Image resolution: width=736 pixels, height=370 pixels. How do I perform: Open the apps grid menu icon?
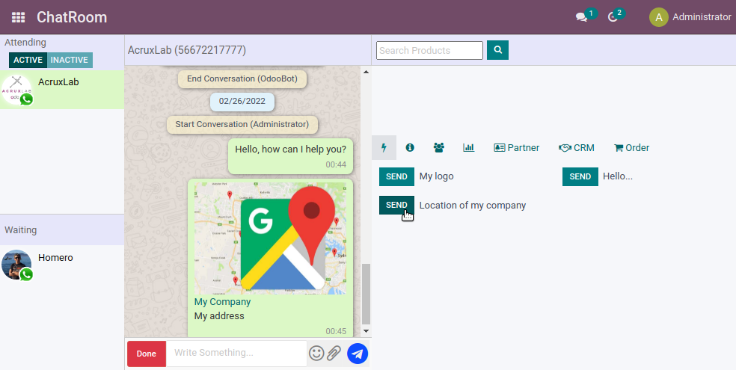[x=18, y=17]
